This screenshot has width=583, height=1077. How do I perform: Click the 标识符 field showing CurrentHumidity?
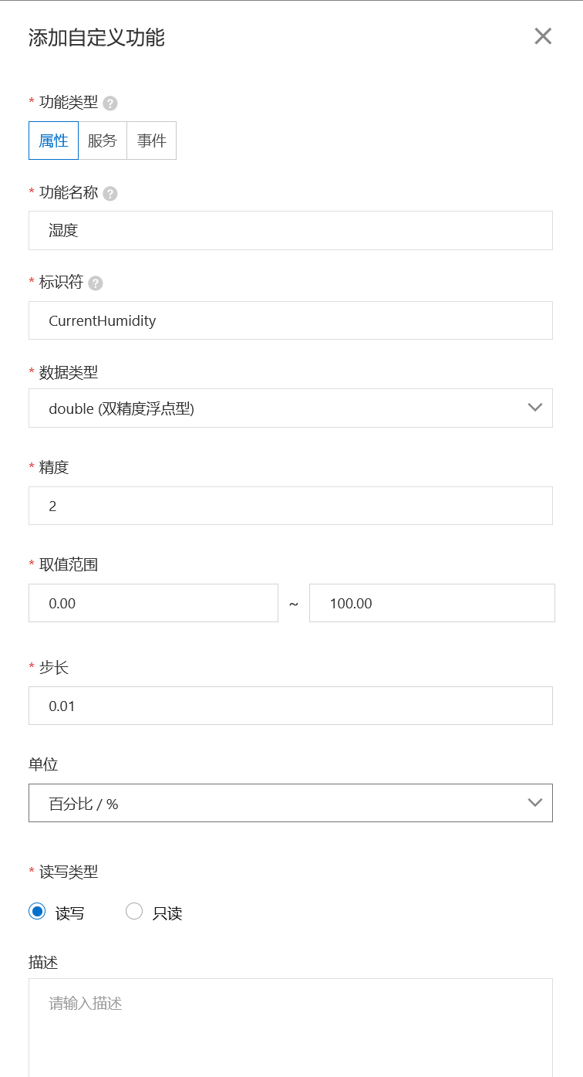tap(291, 320)
